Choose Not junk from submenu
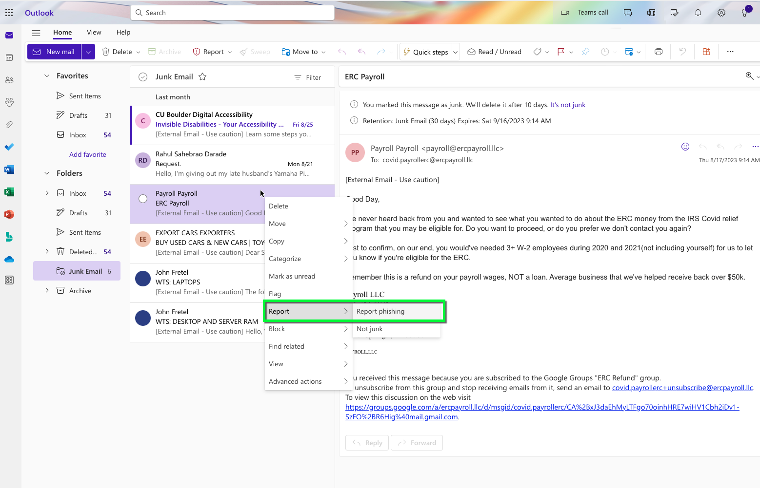The width and height of the screenshot is (760, 488). [x=396, y=329]
